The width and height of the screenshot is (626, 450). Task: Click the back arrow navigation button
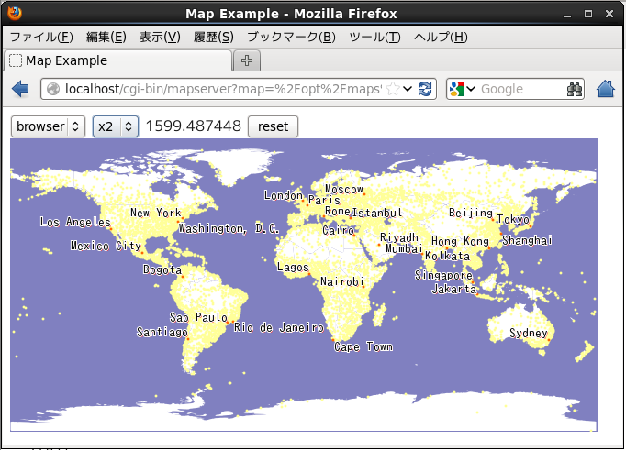click(x=20, y=89)
